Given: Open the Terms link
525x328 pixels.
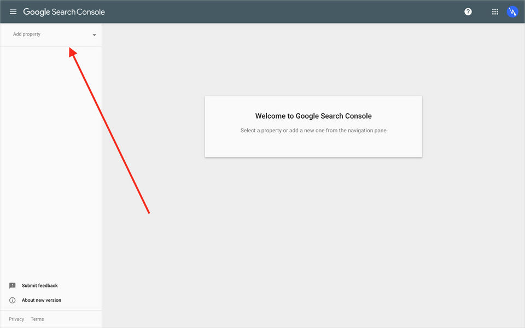Looking at the screenshot, I should pos(37,319).
